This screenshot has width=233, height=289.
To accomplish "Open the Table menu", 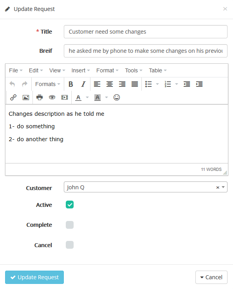I will tap(158, 70).
